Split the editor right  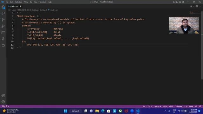197,6
